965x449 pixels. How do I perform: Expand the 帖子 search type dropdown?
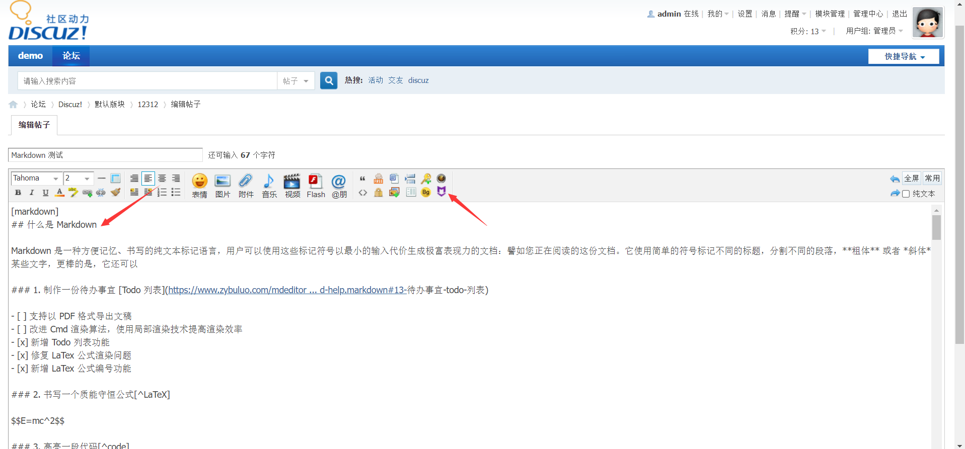pos(295,81)
